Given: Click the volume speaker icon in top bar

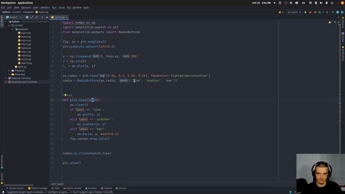Looking at the screenshot, I should pyautogui.click(x=321, y=3).
